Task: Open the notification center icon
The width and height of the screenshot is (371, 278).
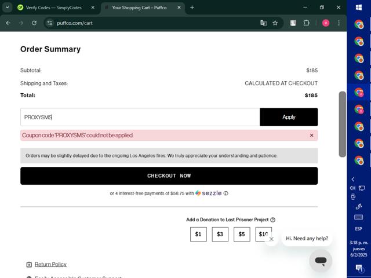Action: point(359,268)
